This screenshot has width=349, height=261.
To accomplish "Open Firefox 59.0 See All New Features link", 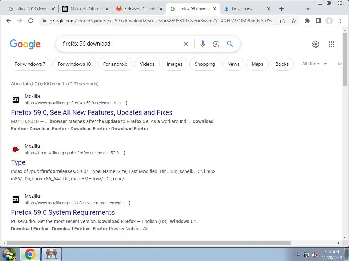I will point(91,112).
